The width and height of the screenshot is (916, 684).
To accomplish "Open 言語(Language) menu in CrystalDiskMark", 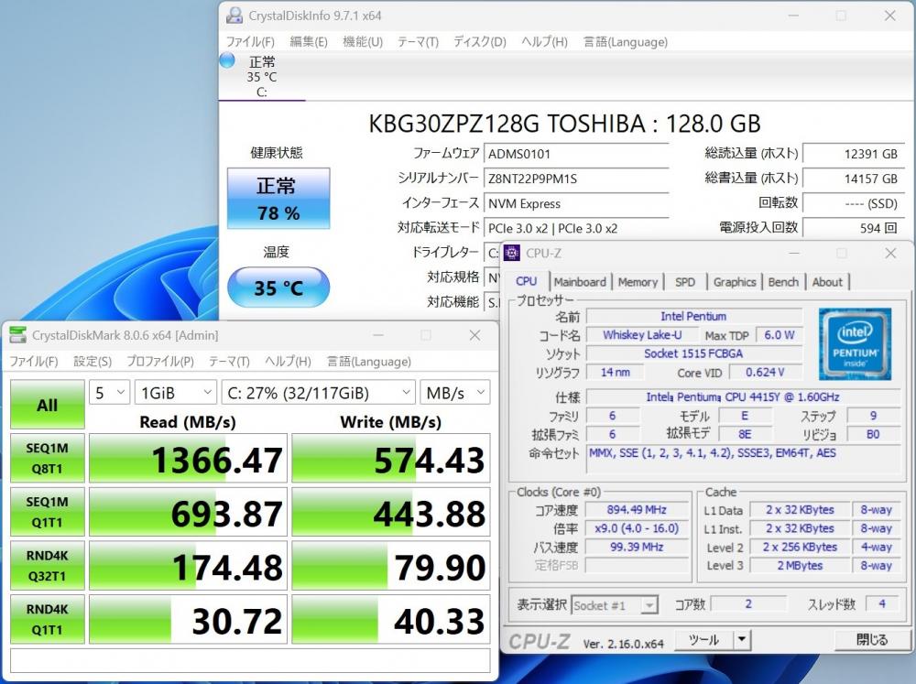I will (x=368, y=362).
